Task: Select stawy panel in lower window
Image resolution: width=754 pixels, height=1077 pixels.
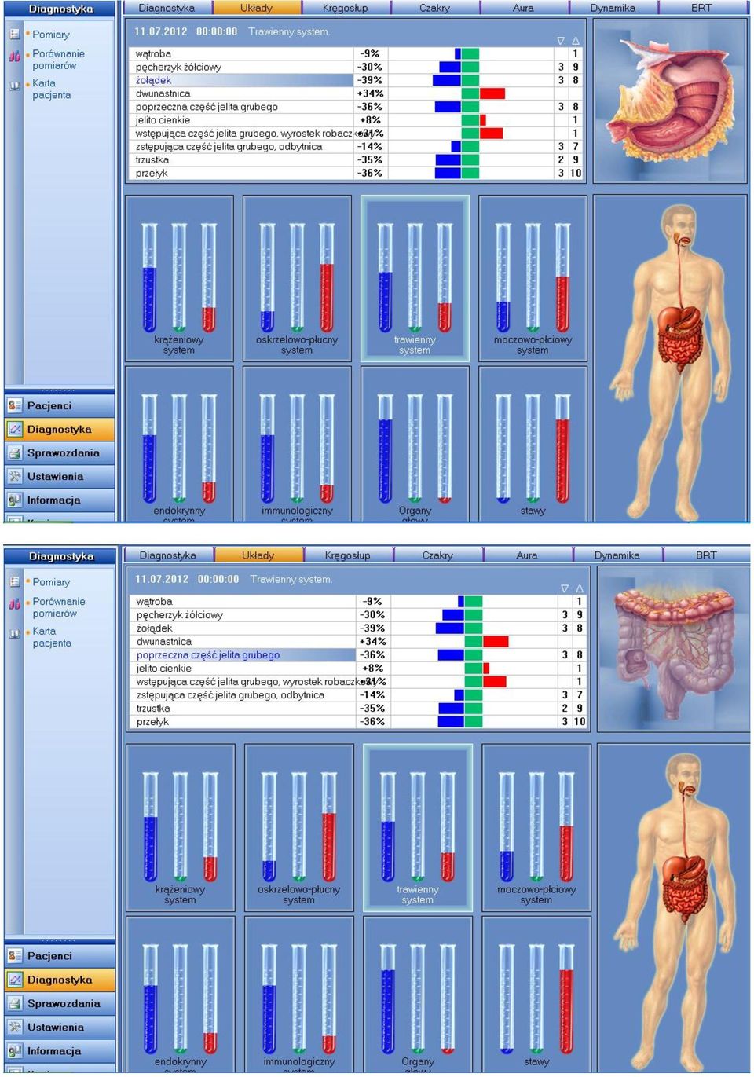Action: [x=536, y=994]
